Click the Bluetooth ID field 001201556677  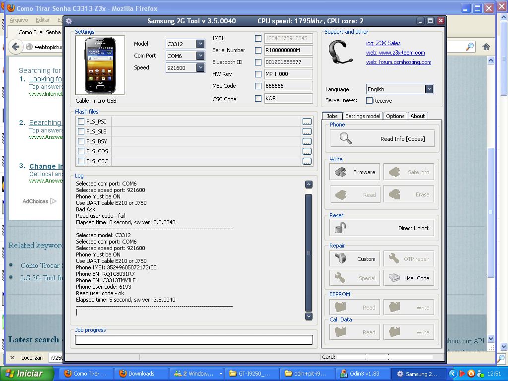pyautogui.click(x=288, y=62)
